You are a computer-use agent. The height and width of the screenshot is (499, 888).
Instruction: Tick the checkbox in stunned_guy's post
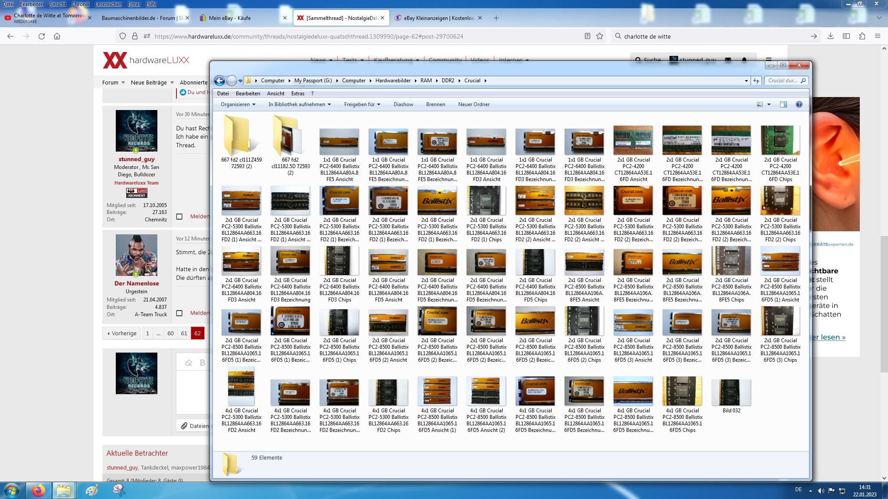(179, 216)
